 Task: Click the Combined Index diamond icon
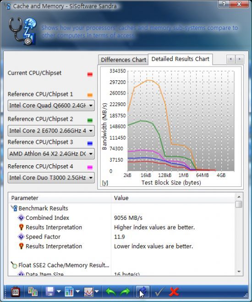[21, 218]
